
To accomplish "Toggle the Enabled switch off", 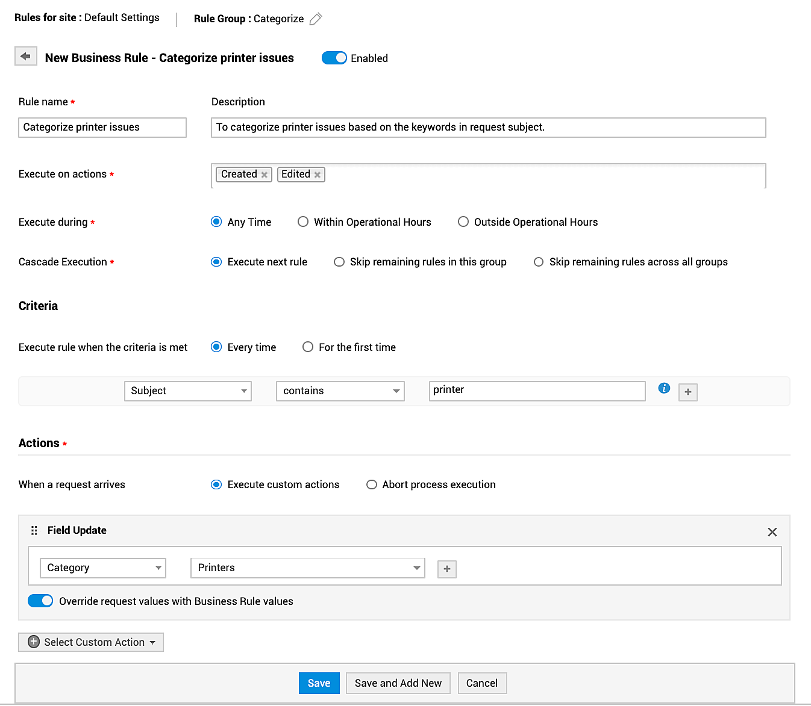I will point(334,58).
